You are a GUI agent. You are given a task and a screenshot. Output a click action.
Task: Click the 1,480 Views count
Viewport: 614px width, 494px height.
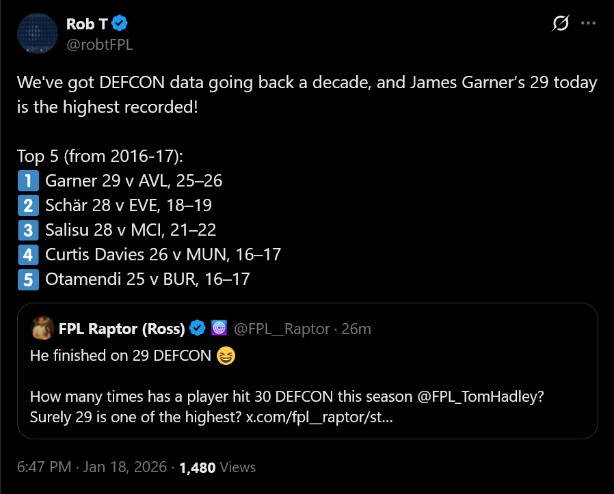[x=217, y=467]
